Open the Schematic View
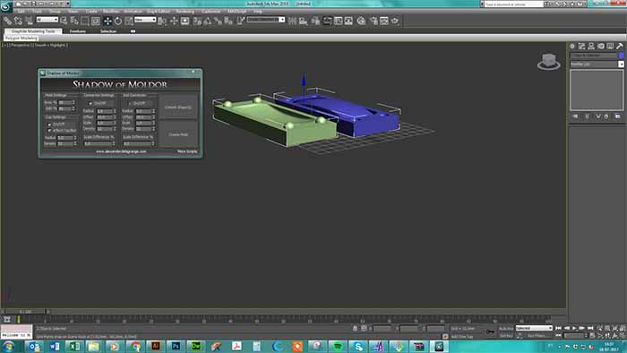 (x=348, y=21)
